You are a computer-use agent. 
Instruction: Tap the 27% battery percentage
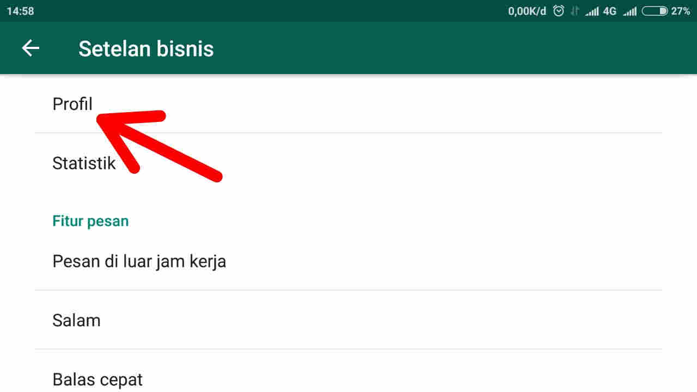click(680, 11)
